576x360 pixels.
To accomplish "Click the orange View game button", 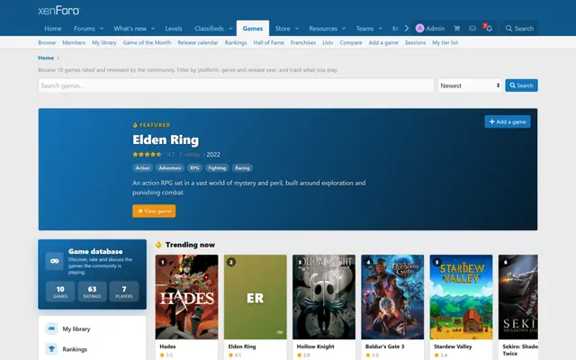I will (154, 211).
